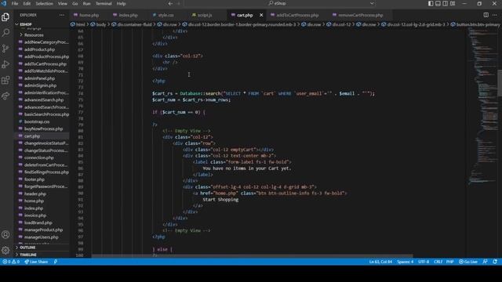Change UTF-8 file encoding
The height and width of the screenshot is (282, 502).
click(424, 262)
